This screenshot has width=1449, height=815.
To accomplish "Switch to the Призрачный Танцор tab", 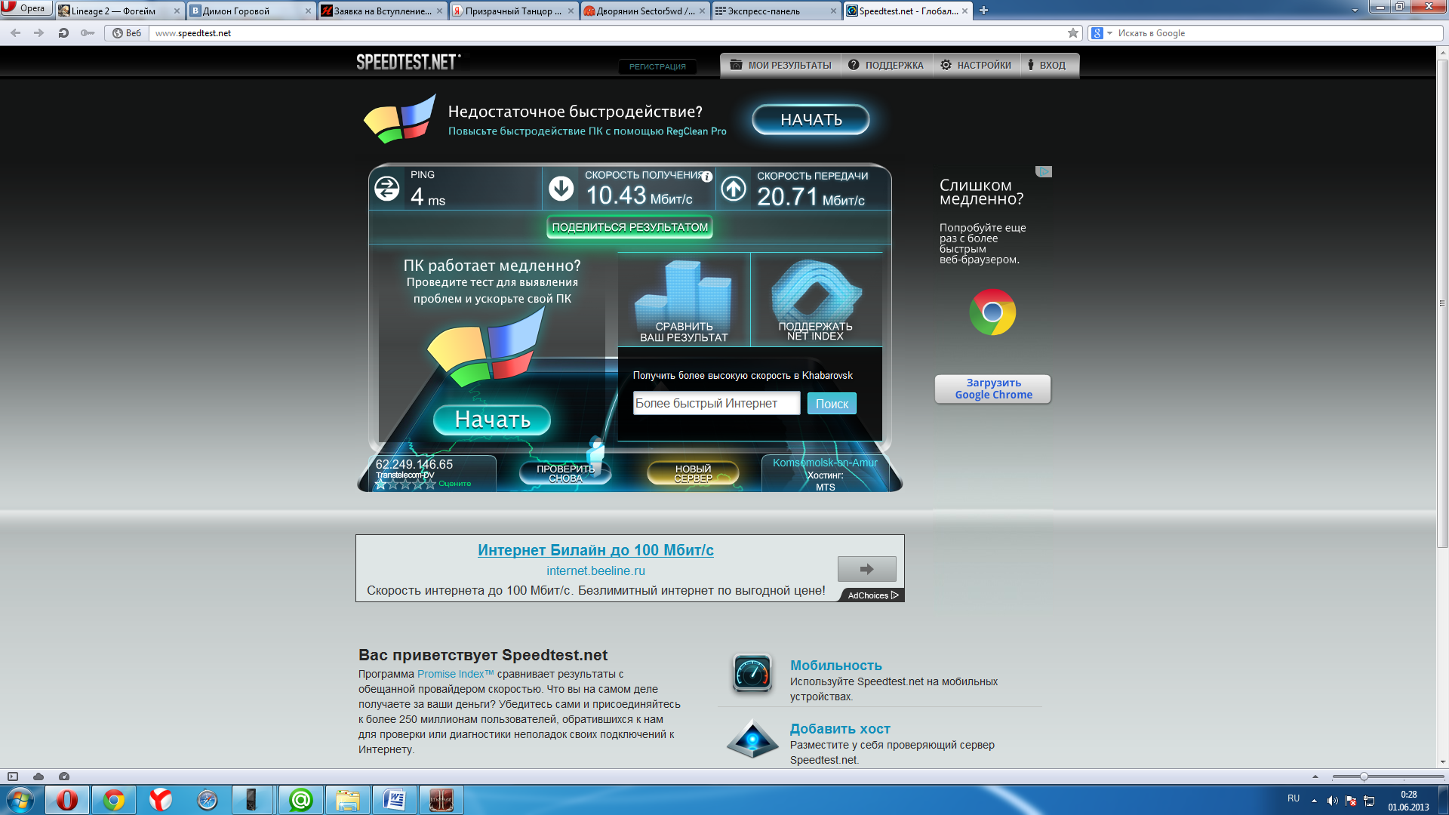I will pos(513,11).
